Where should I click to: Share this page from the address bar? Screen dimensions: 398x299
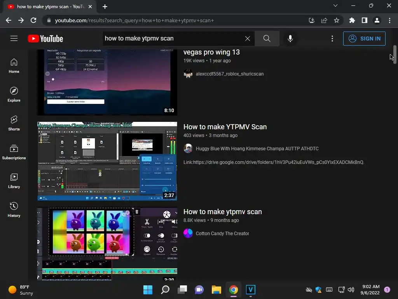[x=324, y=20]
